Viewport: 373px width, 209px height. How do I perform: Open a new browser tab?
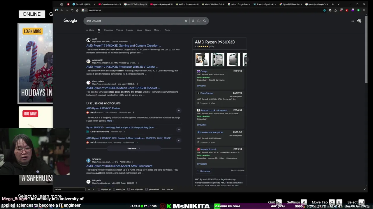333,4
